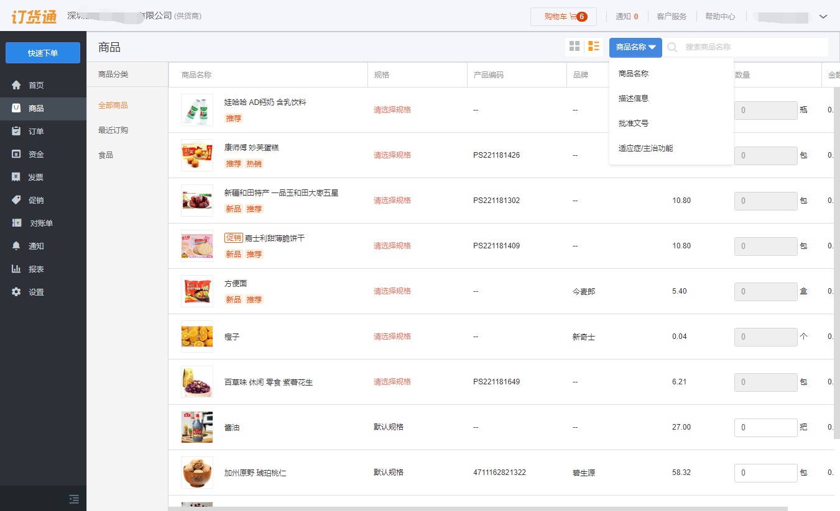Open the 新疆和田 大枣 product thumbnail

[197, 201]
